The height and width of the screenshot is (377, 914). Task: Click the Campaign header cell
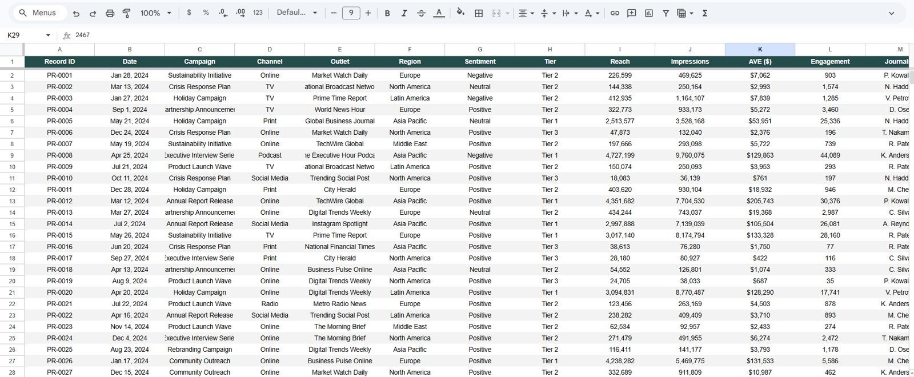tap(200, 62)
